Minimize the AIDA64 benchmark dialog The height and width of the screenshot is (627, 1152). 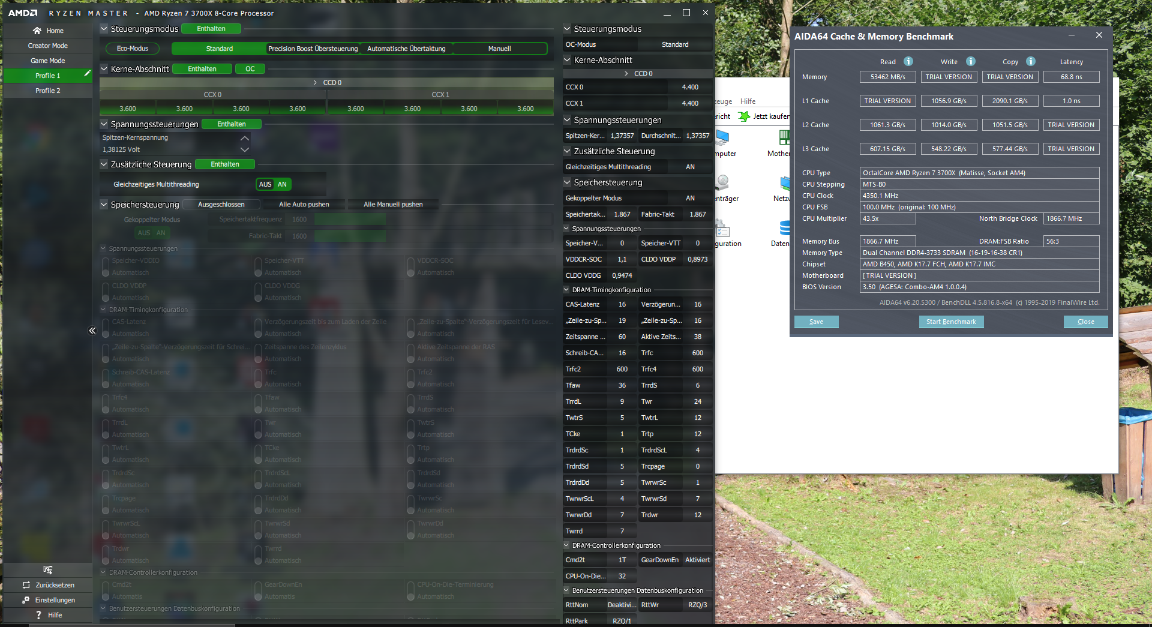(1071, 35)
